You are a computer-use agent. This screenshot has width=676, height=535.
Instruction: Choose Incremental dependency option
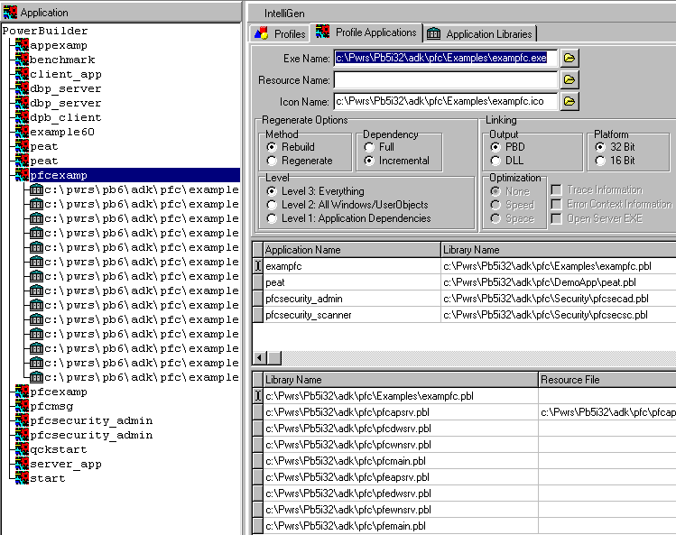(x=369, y=161)
